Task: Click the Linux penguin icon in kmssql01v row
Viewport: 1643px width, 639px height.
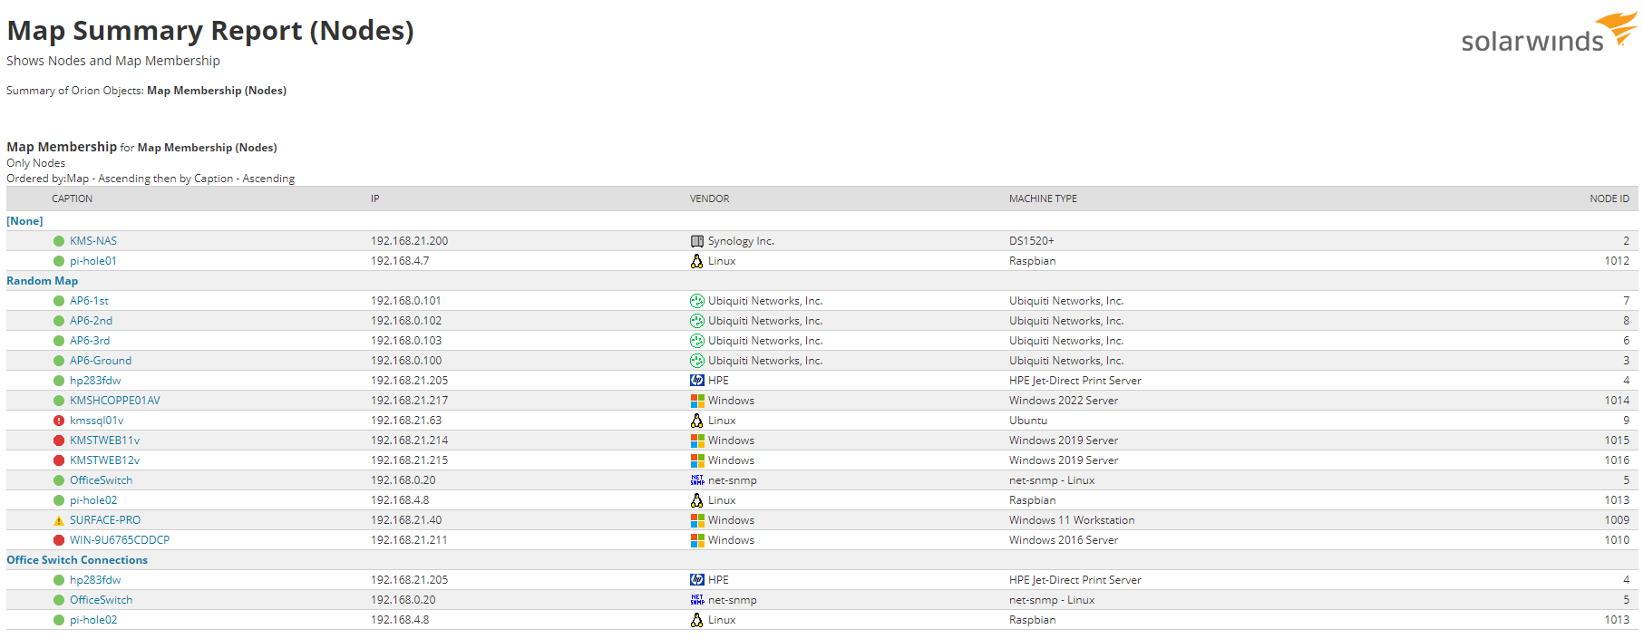Action: tap(697, 421)
